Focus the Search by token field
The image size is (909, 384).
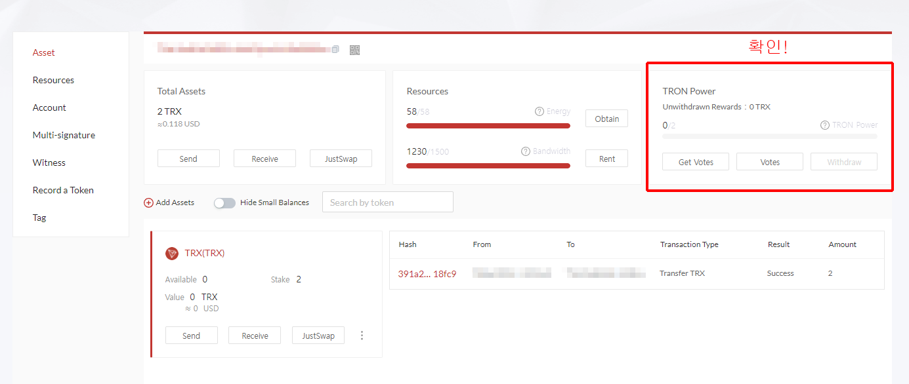coord(388,202)
